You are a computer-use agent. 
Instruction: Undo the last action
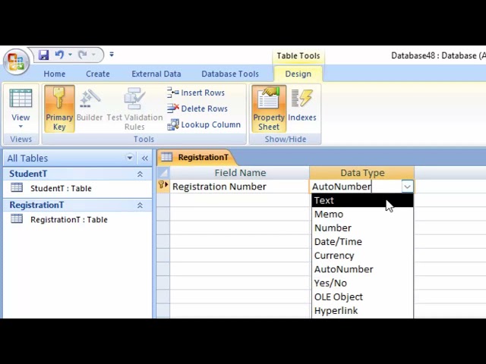(59, 55)
